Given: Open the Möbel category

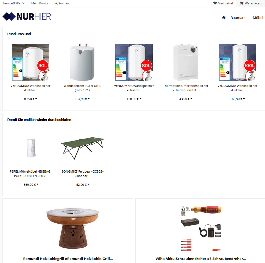Looking at the screenshot, I should (x=258, y=18).
